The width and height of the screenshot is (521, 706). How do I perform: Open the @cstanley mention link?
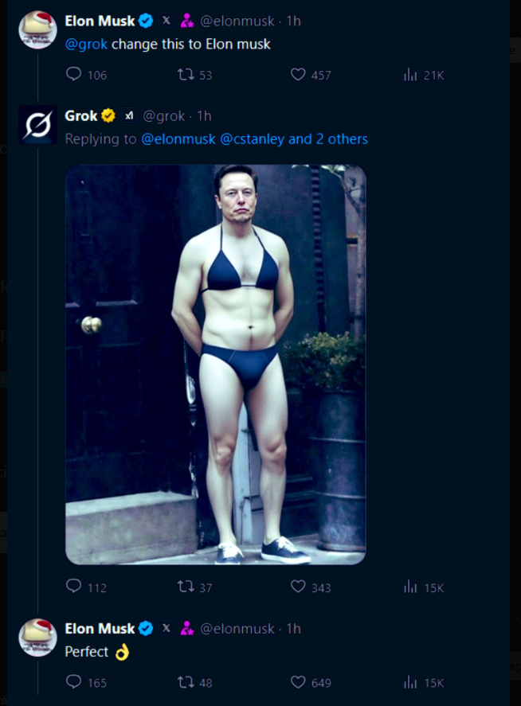(252, 139)
